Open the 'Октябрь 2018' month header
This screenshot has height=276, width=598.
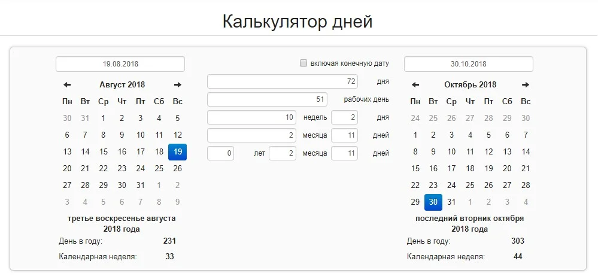[470, 85]
